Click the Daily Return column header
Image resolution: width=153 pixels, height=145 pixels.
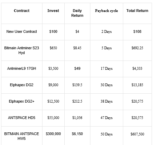pyautogui.click(x=77, y=13)
